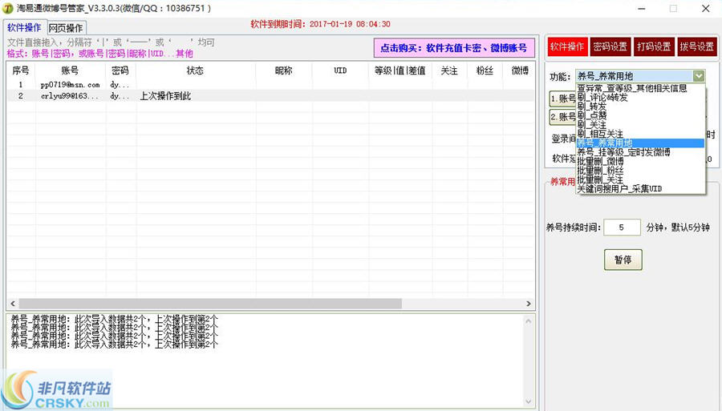This screenshot has height=411, width=722.
Task: Click the 密码 column header
Action: point(120,71)
